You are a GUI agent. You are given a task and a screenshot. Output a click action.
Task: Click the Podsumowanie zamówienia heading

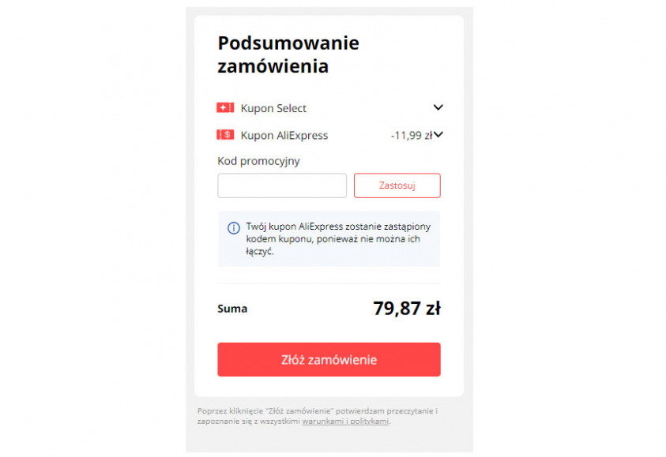(288, 54)
